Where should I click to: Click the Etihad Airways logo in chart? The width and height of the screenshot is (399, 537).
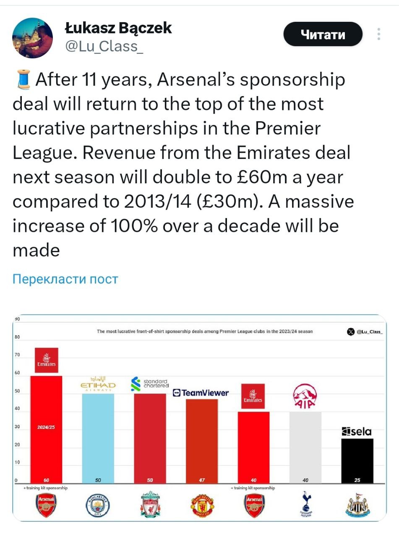[98, 383]
